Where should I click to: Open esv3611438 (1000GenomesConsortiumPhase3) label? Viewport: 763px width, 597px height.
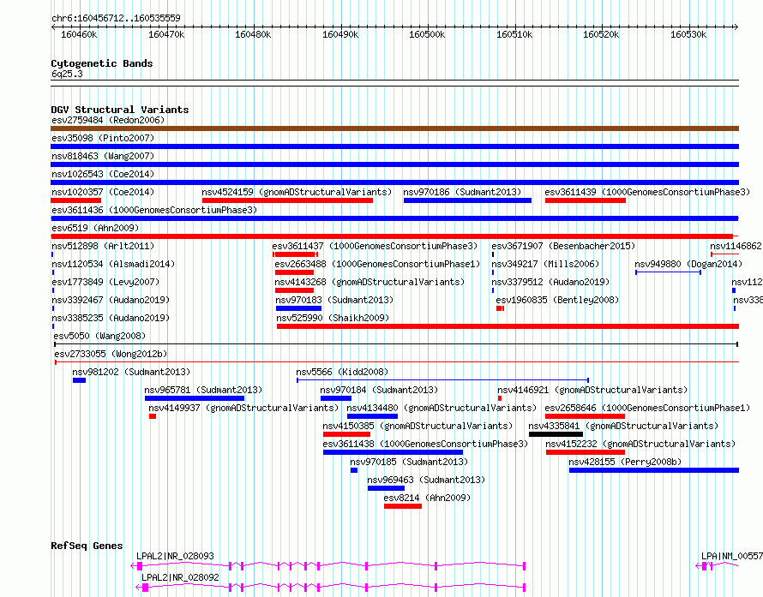click(425, 444)
